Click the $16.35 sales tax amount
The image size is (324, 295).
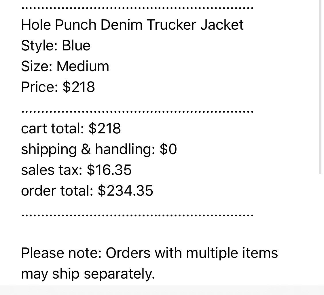pyautogui.click(x=109, y=170)
